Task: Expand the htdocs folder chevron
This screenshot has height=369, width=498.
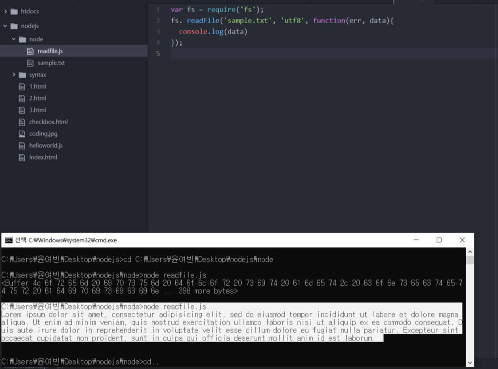Action: pyautogui.click(x=6, y=11)
